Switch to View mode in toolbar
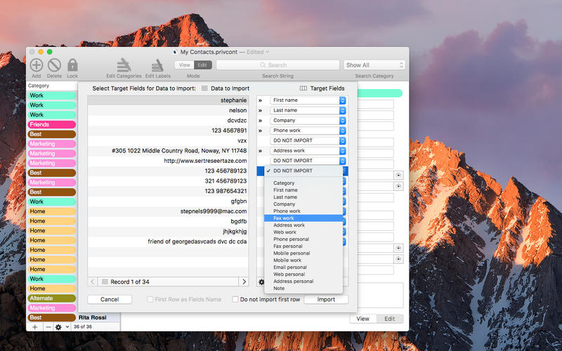562x351 pixels. tap(184, 65)
